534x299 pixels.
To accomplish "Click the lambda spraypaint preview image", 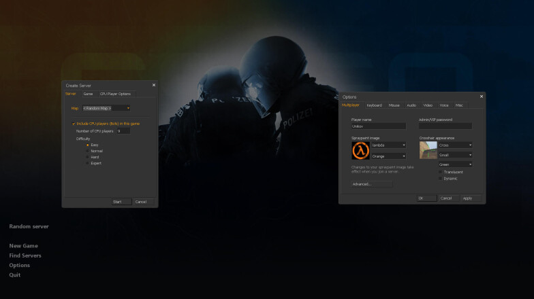I will [x=361, y=151].
